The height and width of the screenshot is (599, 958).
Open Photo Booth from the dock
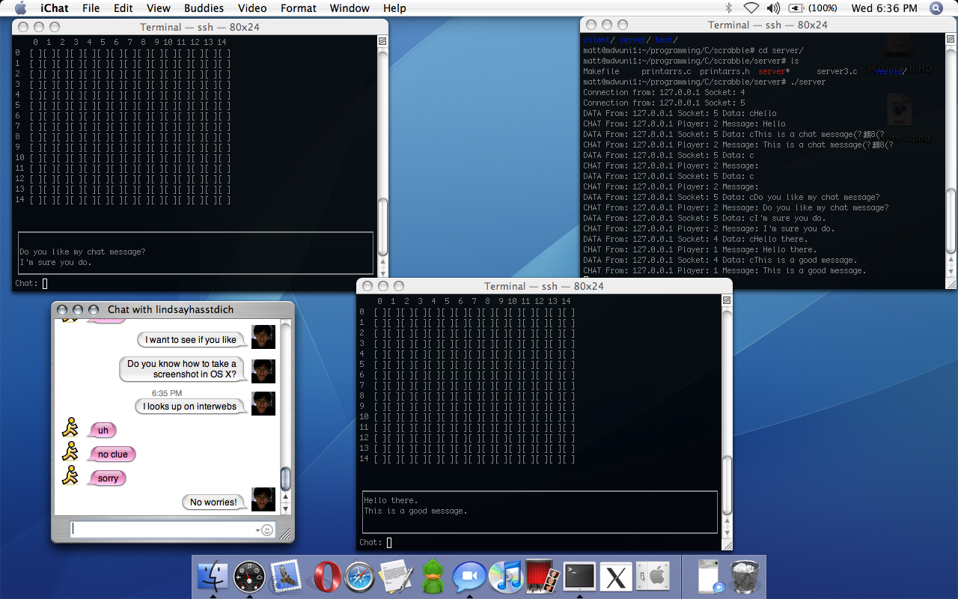click(x=543, y=577)
